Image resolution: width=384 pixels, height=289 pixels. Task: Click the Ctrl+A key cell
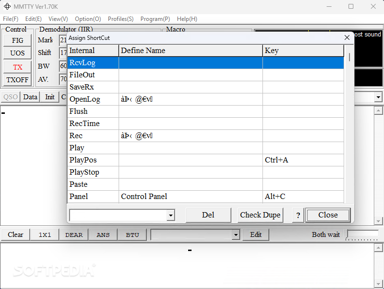pyautogui.click(x=303, y=160)
